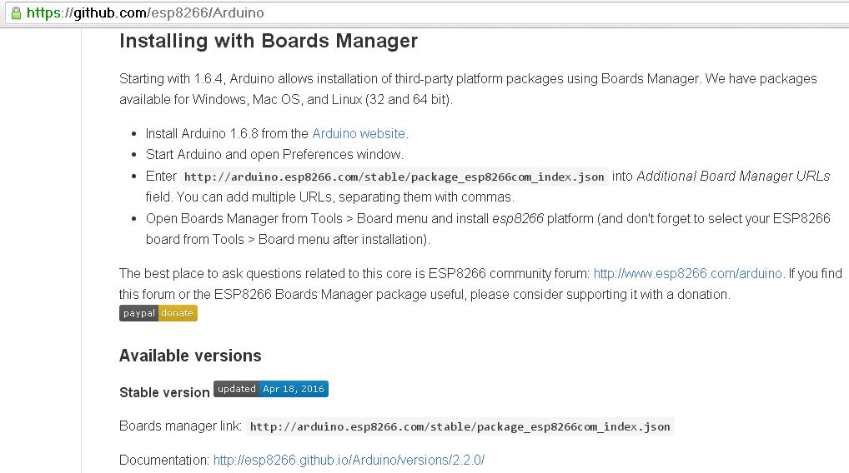
Task: Click the Available versions heading
Action: (190, 356)
